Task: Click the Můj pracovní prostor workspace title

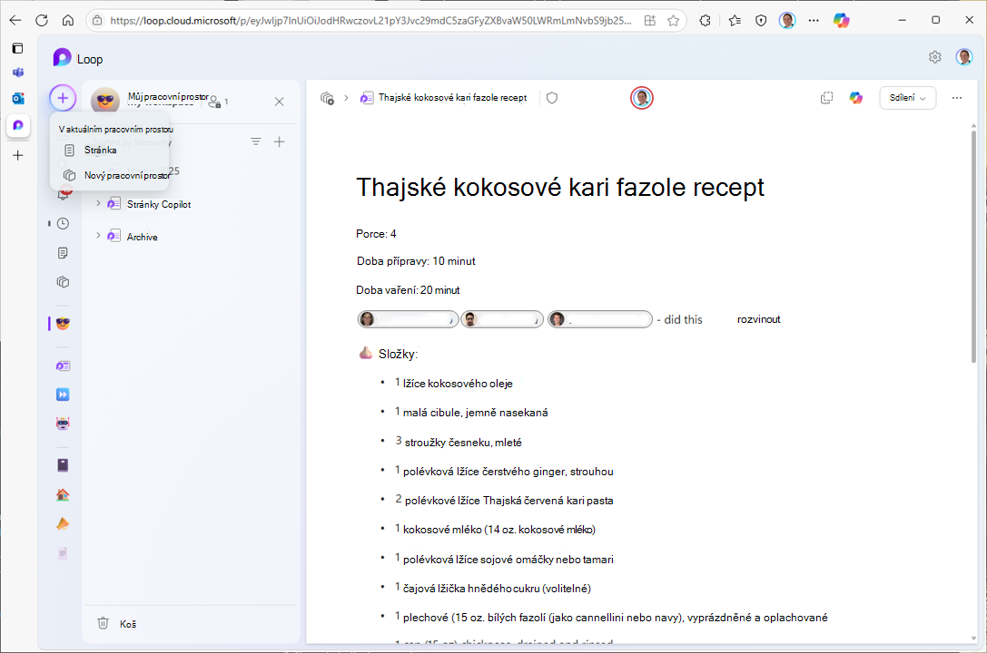Action: (x=168, y=97)
